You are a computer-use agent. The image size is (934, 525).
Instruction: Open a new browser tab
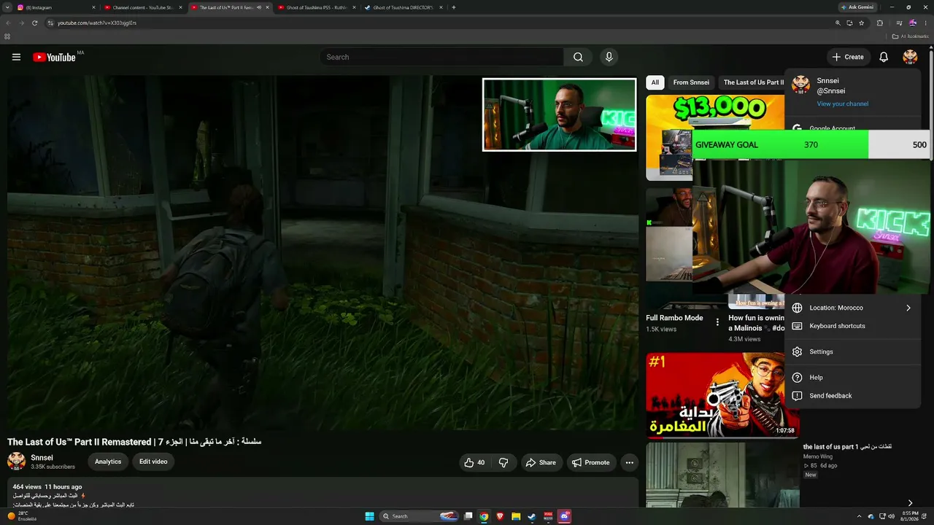pos(454,7)
